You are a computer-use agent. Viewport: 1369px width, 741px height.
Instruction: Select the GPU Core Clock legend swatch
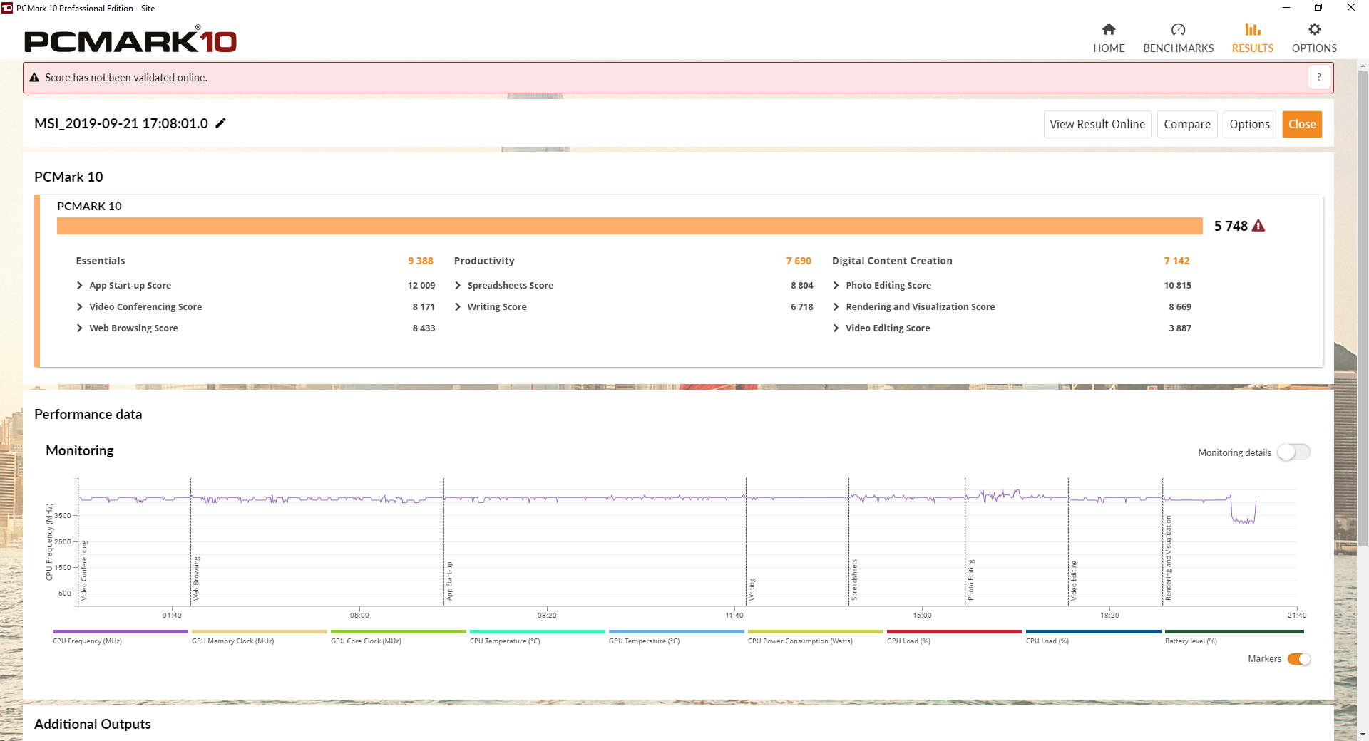pos(399,631)
